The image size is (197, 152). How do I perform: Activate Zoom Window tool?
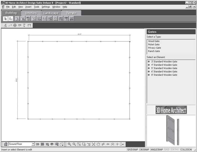coord(79,144)
